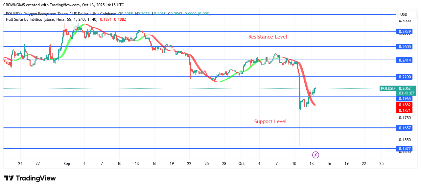Click the 0.1657 support price label
The image size is (421, 188).
405,128
